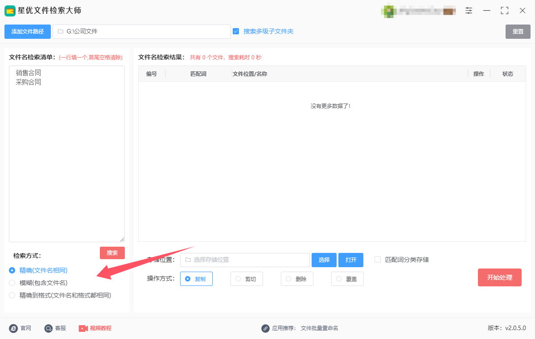Click the 操作 column header

479,74
